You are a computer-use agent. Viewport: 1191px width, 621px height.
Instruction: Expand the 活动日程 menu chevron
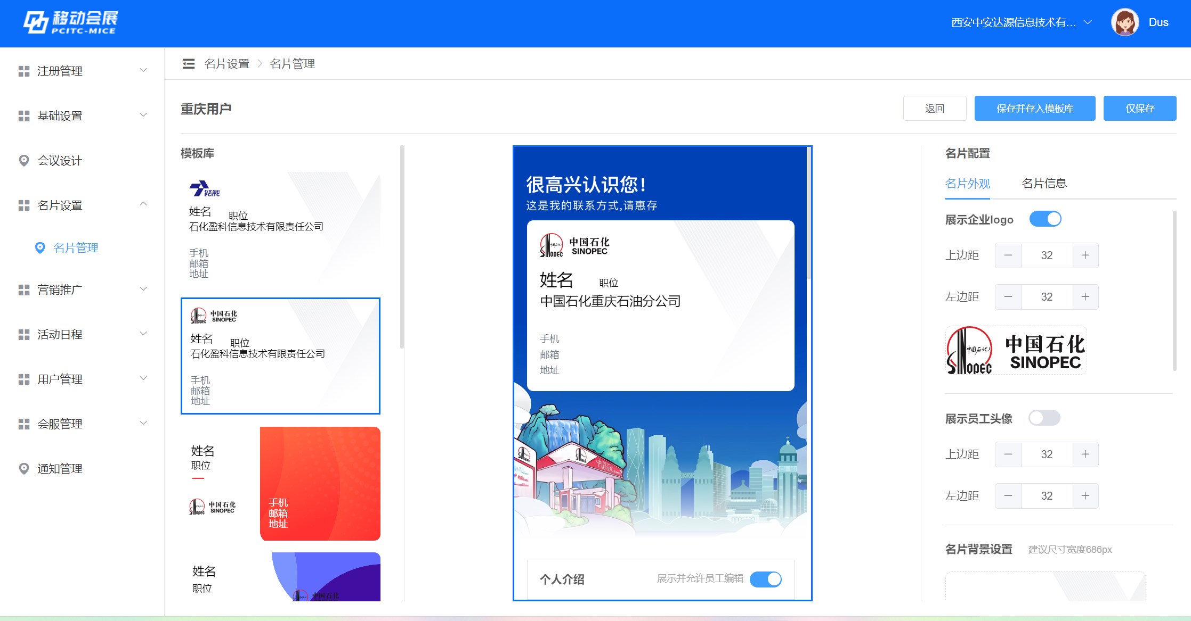[143, 334]
